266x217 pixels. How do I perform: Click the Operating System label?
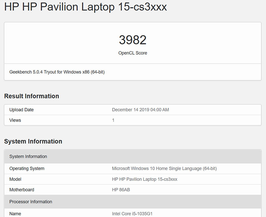[x=27, y=169]
